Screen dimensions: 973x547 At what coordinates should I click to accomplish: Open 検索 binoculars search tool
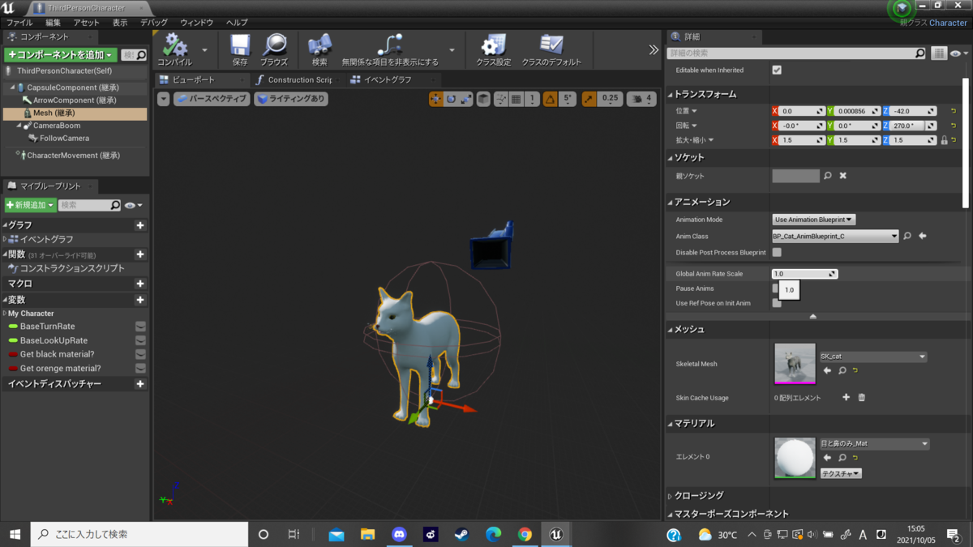[x=319, y=49]
